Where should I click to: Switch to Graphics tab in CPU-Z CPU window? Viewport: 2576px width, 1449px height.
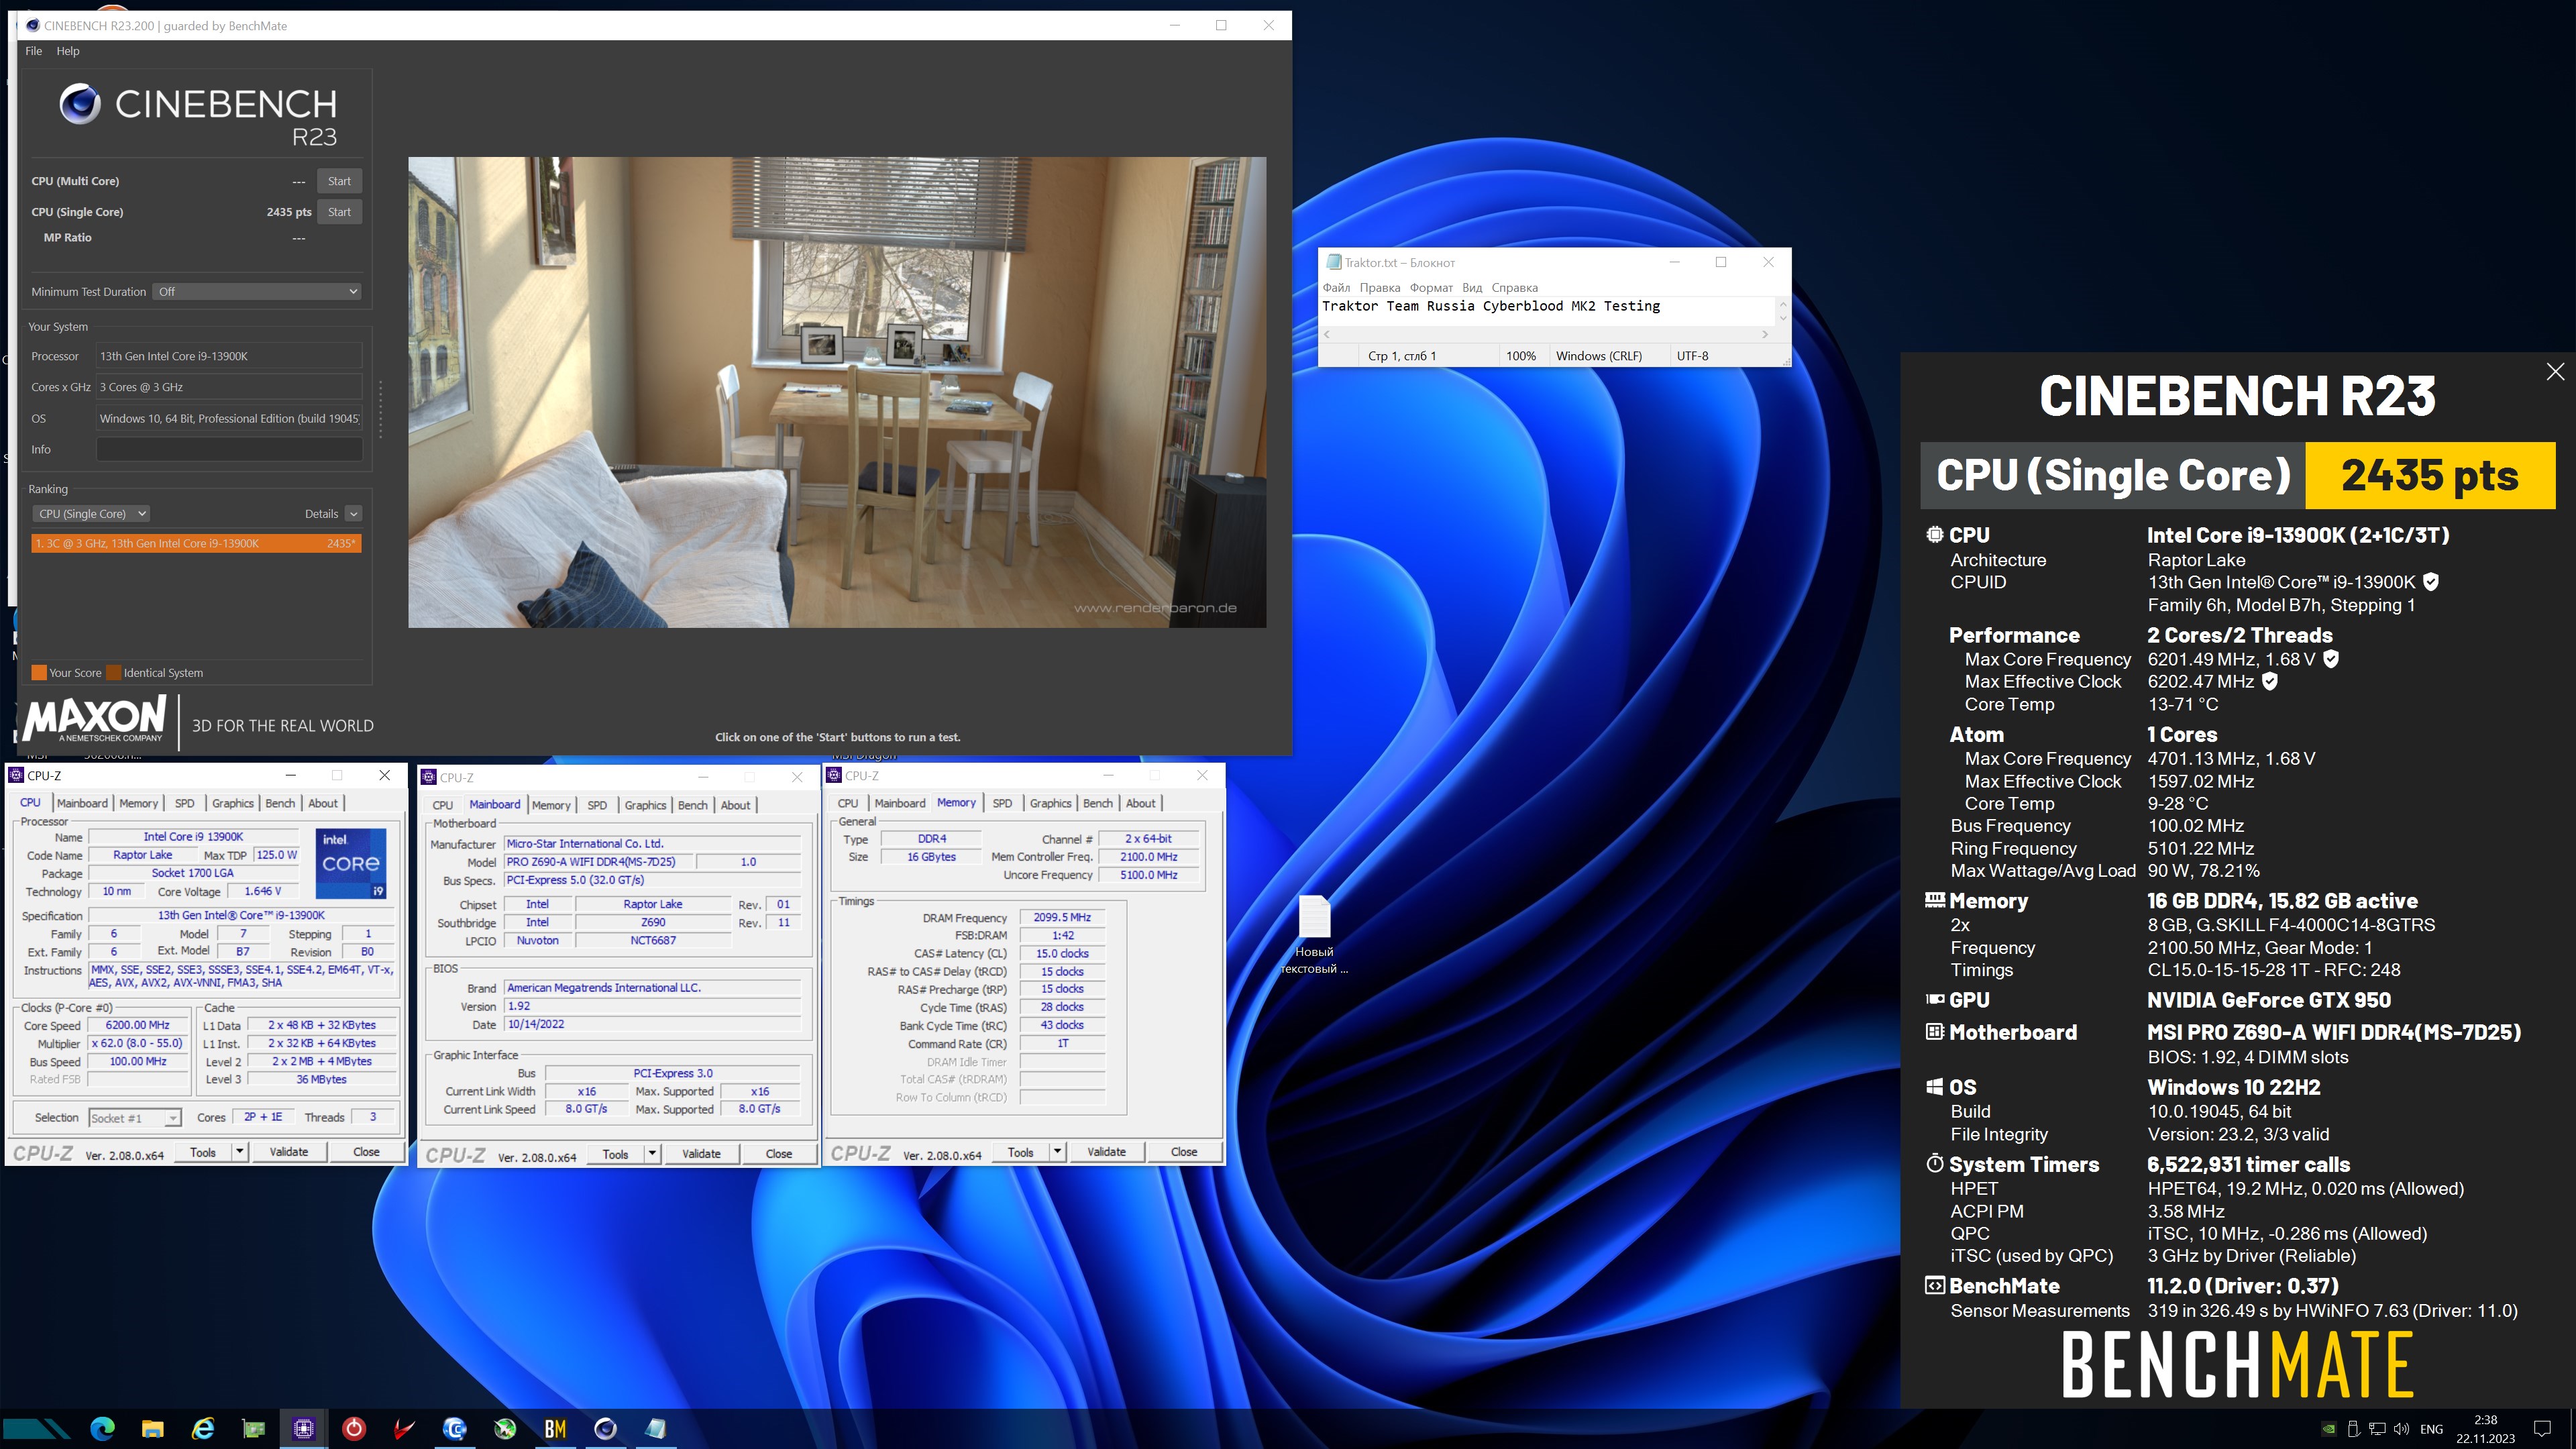[233, 803]
